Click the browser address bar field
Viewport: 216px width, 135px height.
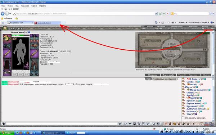coord(84,14)
